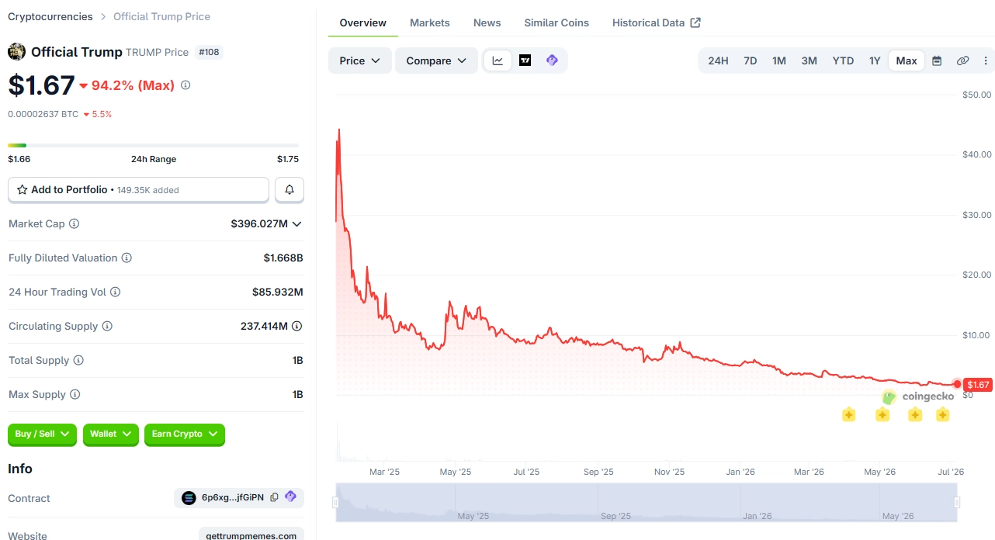Select the 1Y time range

875,61
